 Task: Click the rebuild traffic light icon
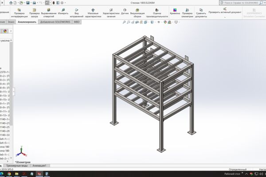pyautogui.click(x=54, y=3)
